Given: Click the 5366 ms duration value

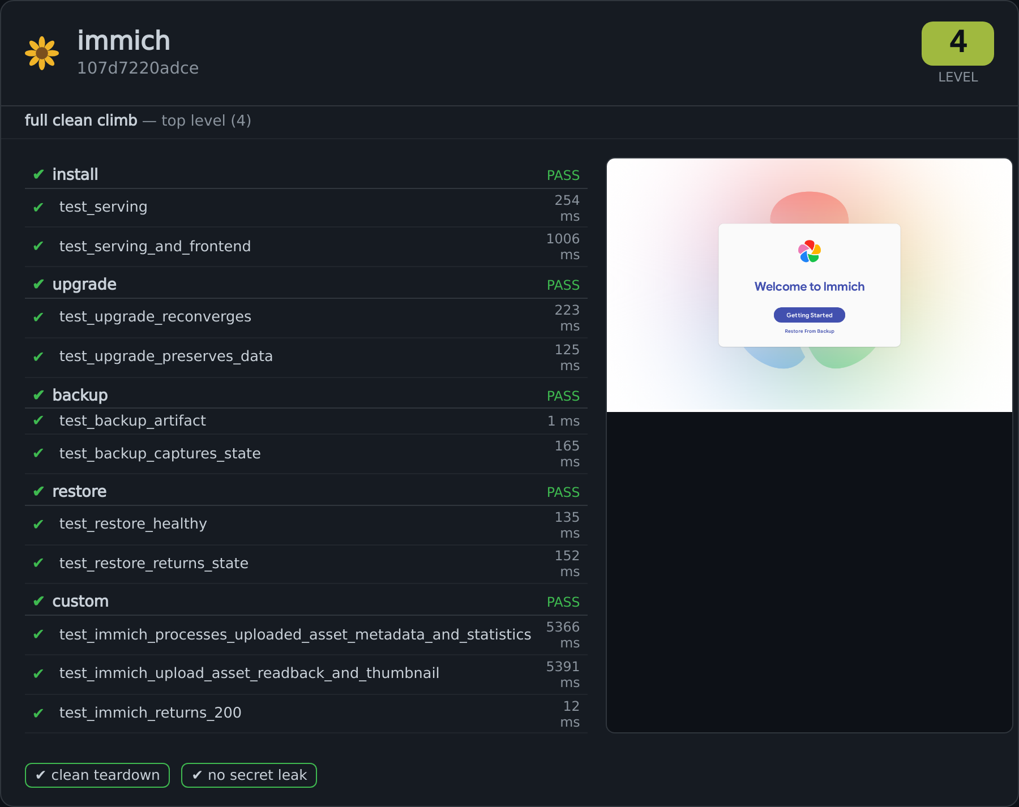Looking at the screenshot, I should [x=563, y=635].
